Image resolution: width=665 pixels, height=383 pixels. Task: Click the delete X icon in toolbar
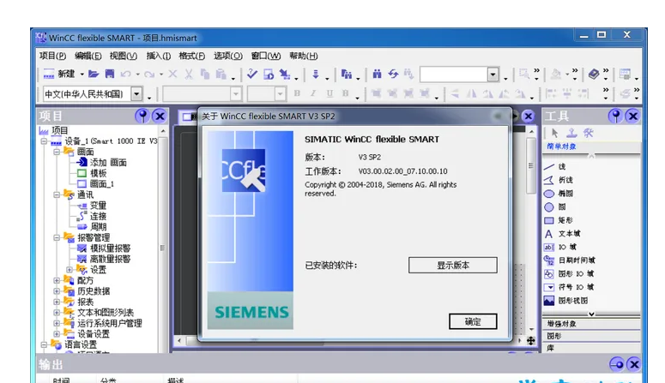pyautogui.click(x=172, y=75)
